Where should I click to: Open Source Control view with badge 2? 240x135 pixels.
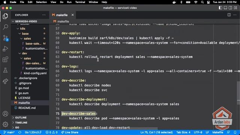(5, 38)
